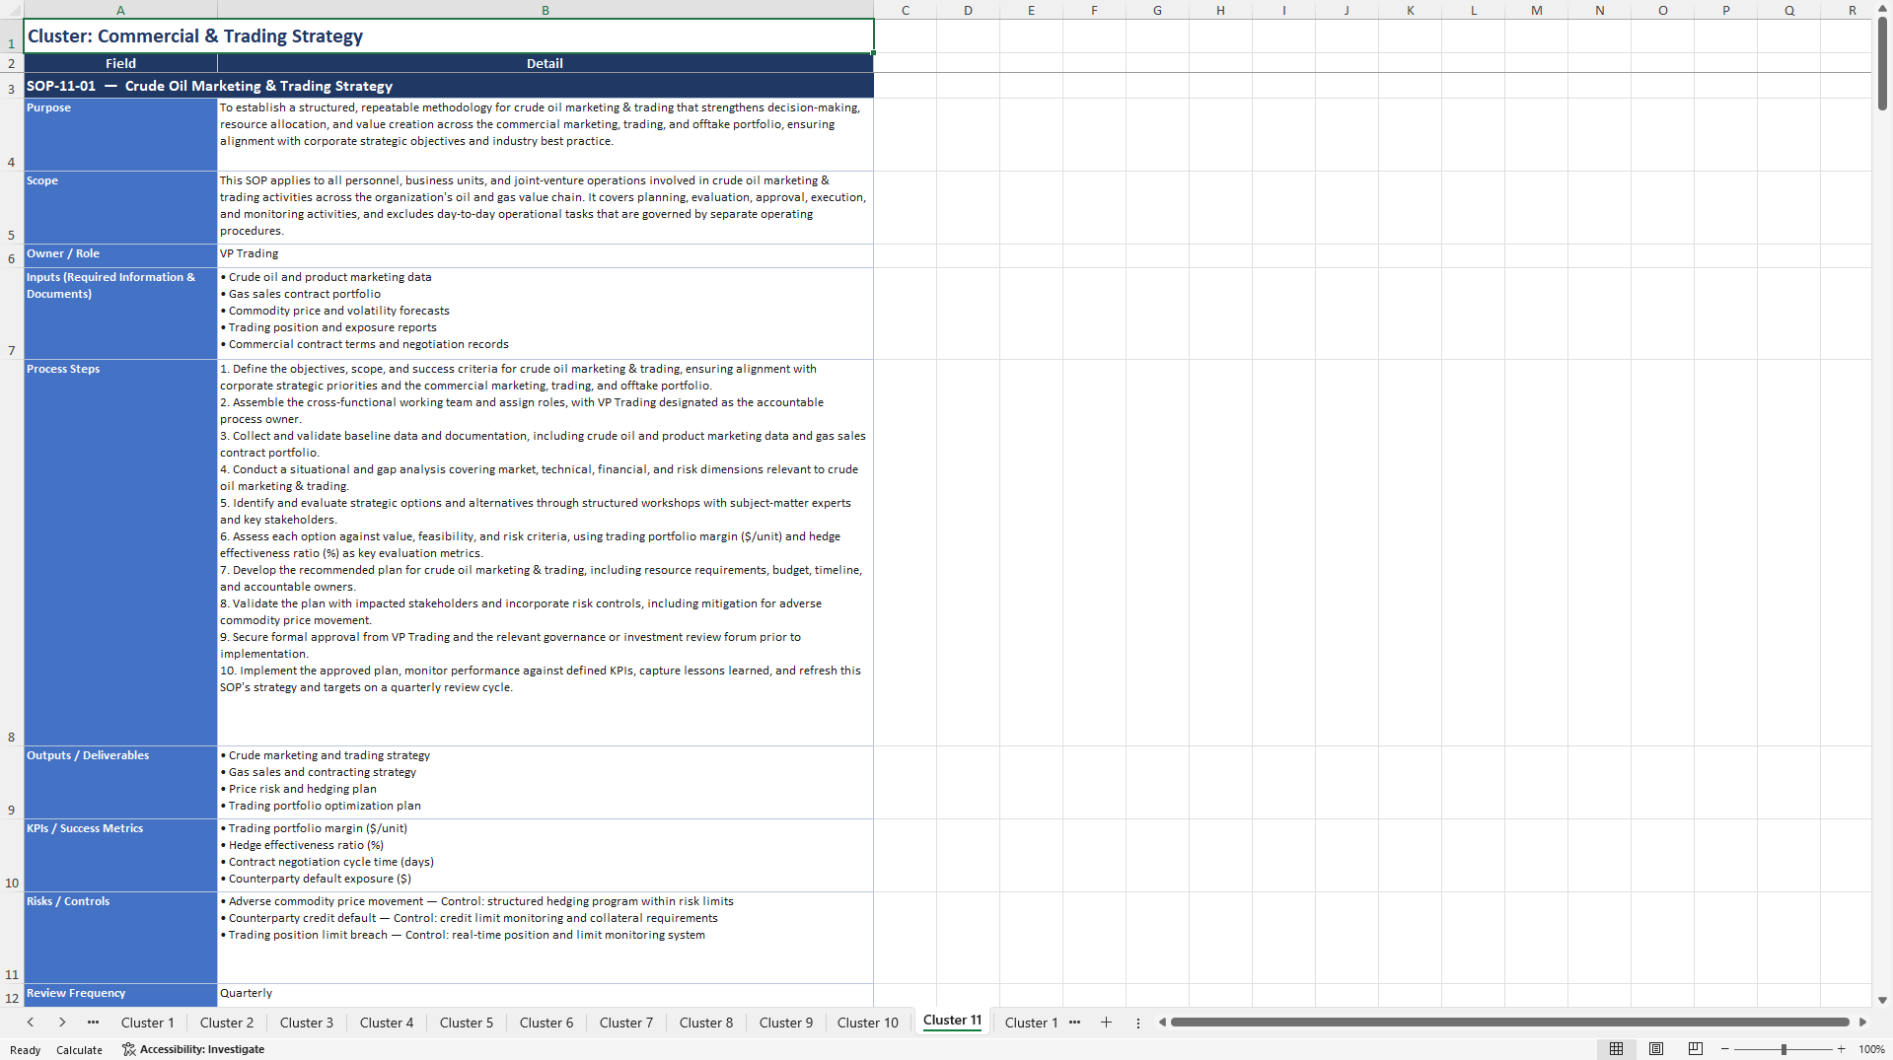
Task: Select the Review Frequency label cell
Action: [120, 995]
